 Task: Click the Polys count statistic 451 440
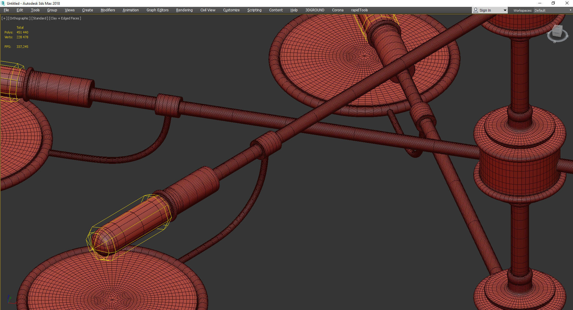pyautogui.click(x=22, y=32)
